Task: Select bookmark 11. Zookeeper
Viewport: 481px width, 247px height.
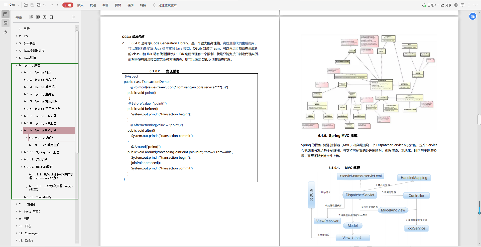Action: pos(29,233)
